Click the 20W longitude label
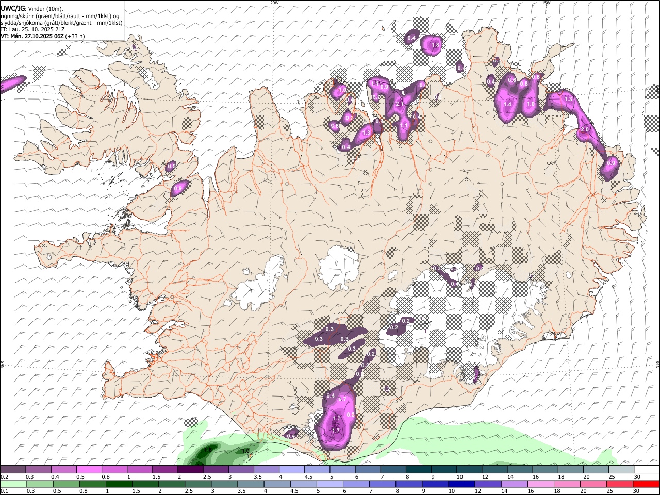660x495 pixels. pos(274,3)
